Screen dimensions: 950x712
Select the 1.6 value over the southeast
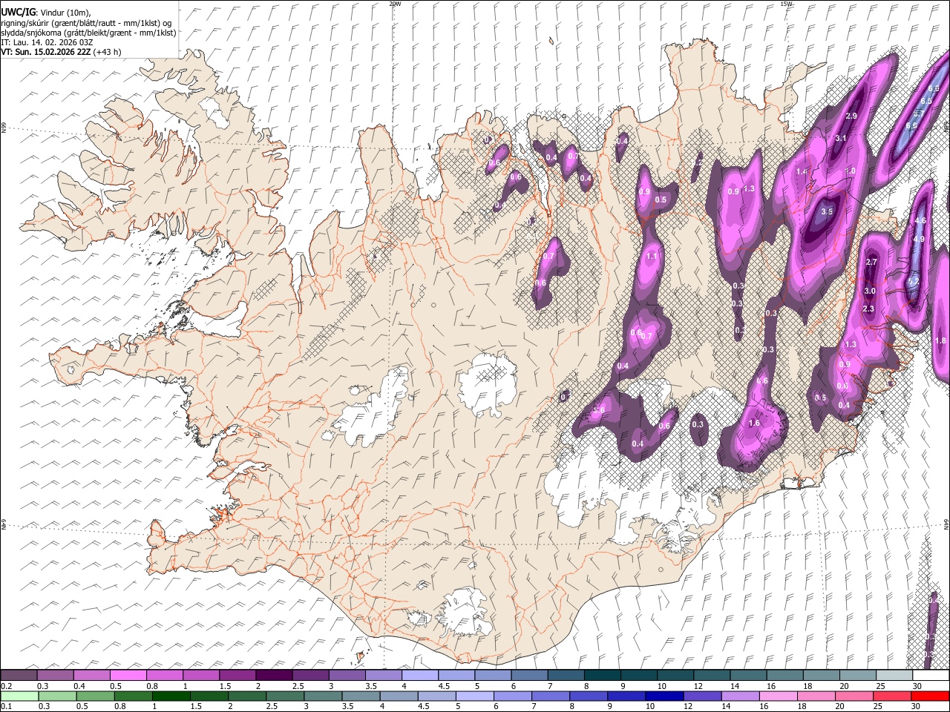(x=754, y=423)
